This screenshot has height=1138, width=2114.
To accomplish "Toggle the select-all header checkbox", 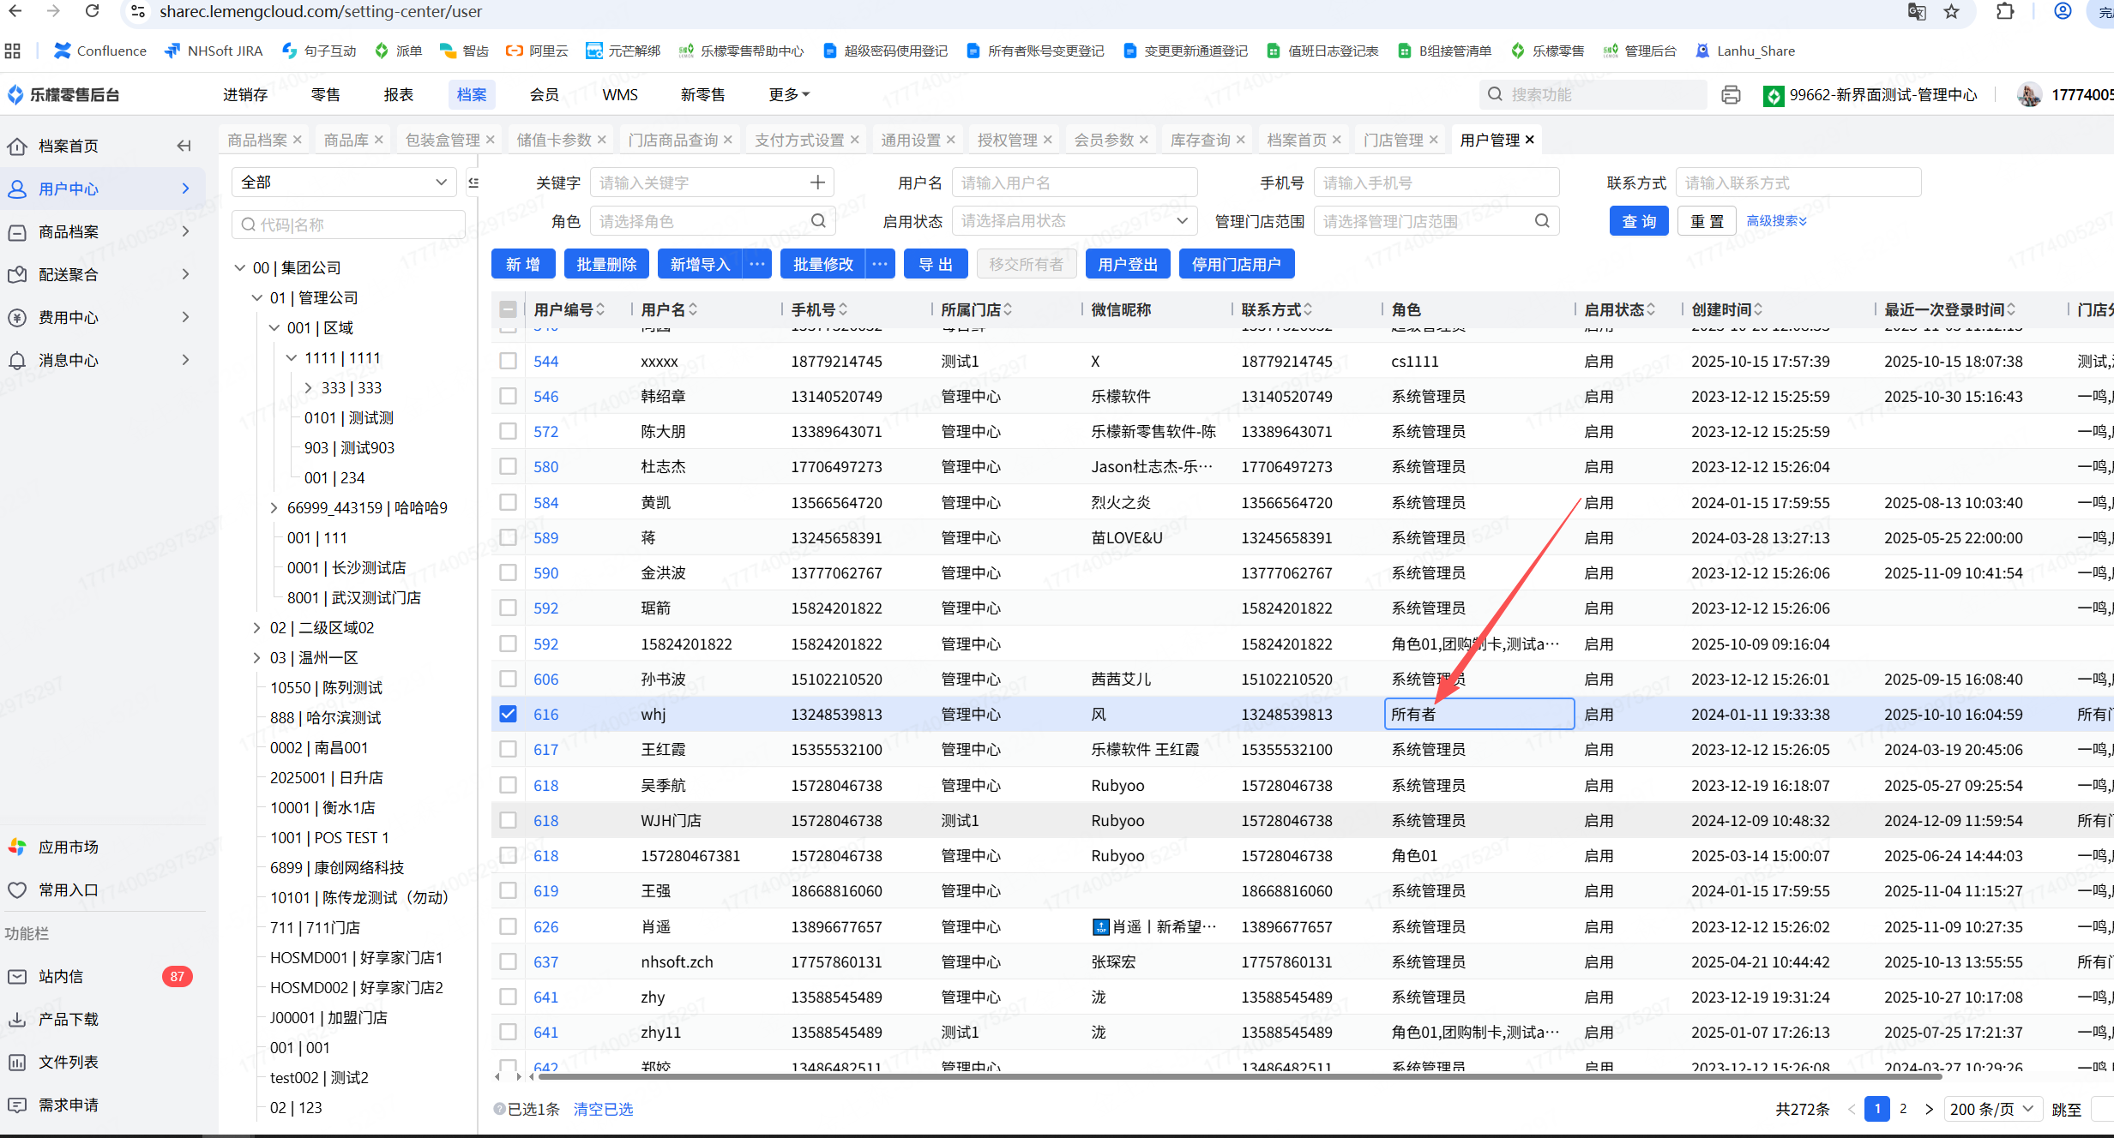I will (508, 309).
